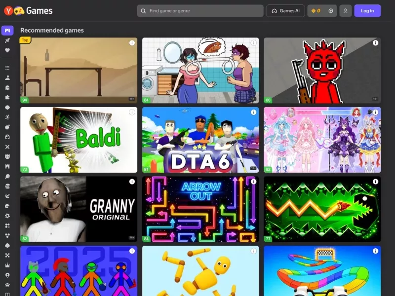Open the user profile icon
The width and height of the screenshot is (395, 296).
click(x=345, y=11)
